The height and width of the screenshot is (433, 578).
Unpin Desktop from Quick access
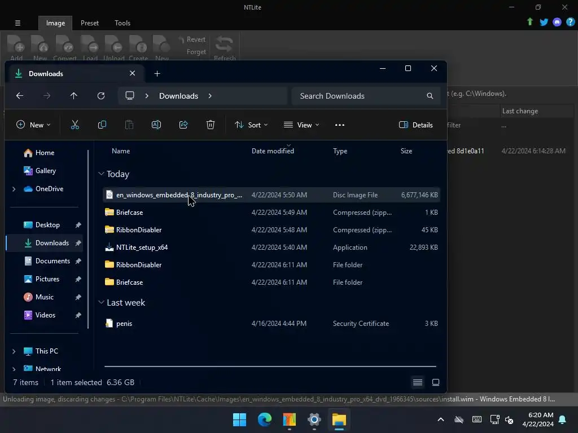[78, 225]
